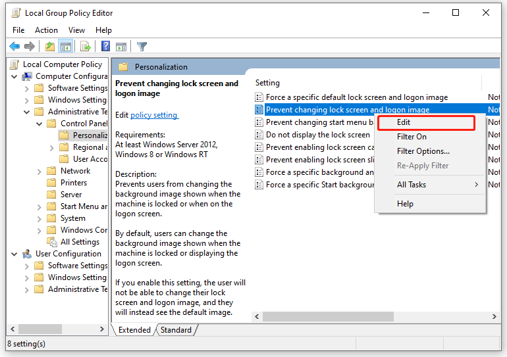The image size is (507, 357).
Task: Switch to the Extended tab
Action: (134, 330)
